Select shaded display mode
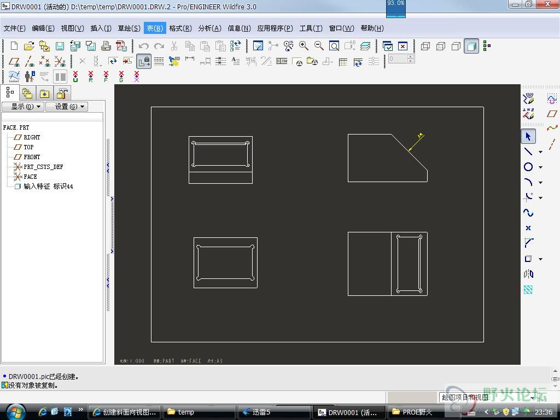This screenshot has width=560, height=420. tap(471, 46)
